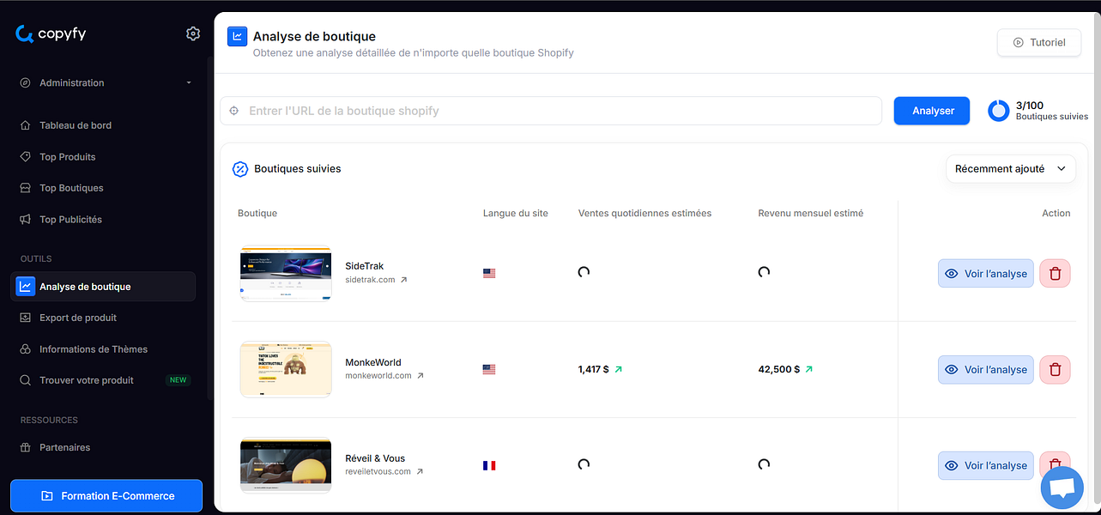Image resolution: width=1101 pixels, height=515 pixels.
Task: Delete the SideTrak tracked store
Action: (x=1055, y=274)
